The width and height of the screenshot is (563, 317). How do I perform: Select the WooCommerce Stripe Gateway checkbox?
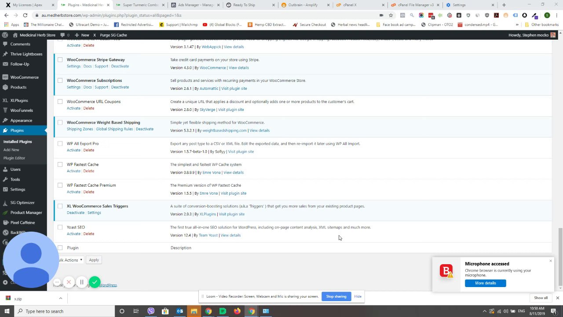click(60, 60)
